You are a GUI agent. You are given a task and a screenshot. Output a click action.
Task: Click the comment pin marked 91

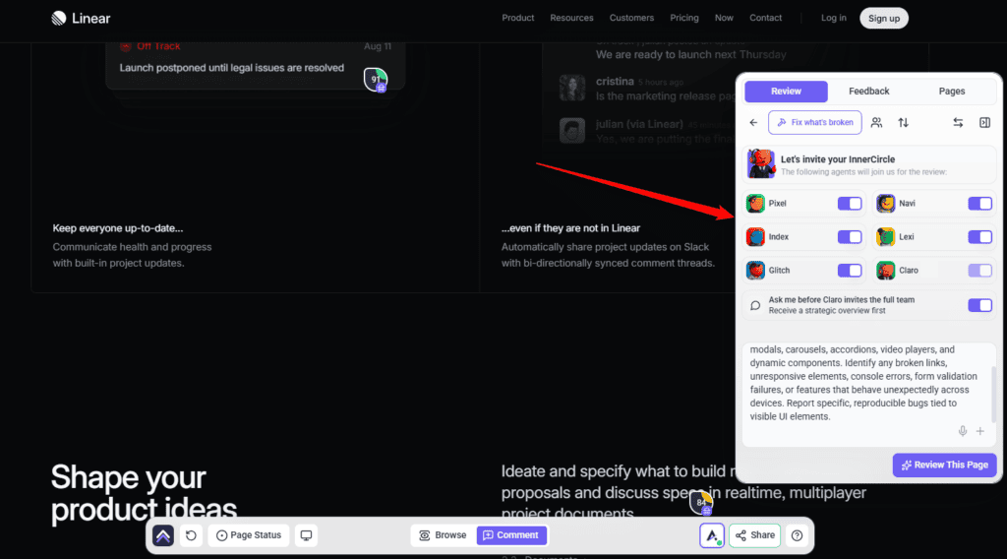click(x=375, y=80)
